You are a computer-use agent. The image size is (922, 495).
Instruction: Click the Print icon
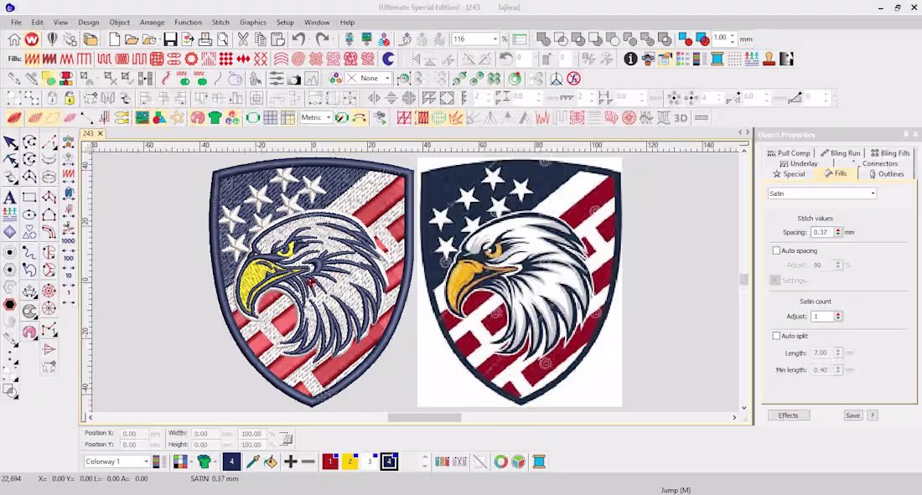[x=205, y=39]
